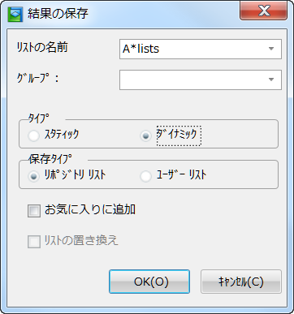Select the ダイナミック radio button
This screenshot has width=294, height=314.
click(145, 135)
